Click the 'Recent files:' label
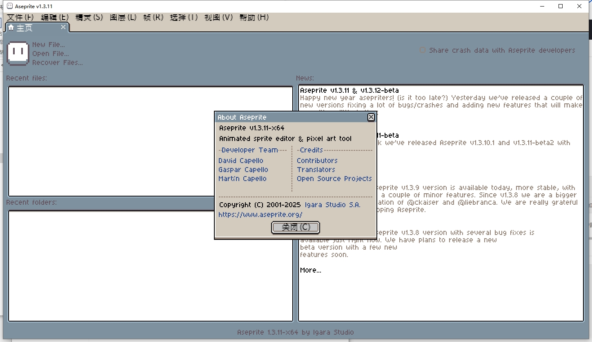The width and height of the screenshot is (592, 342). pos(27,78)
